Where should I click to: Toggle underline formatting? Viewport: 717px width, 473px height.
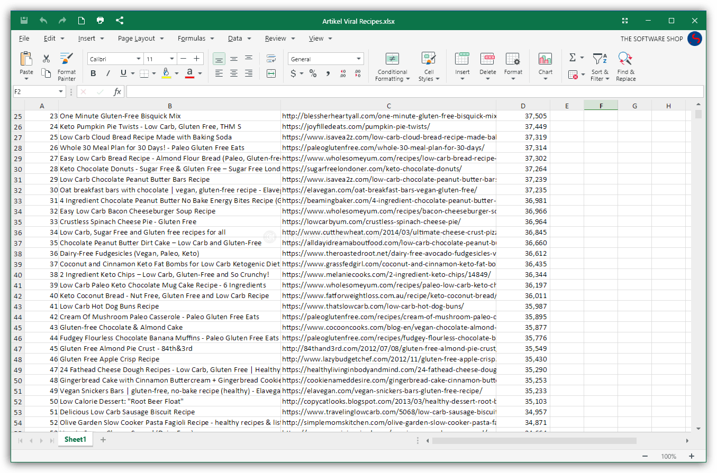click(x=122, y=73)
